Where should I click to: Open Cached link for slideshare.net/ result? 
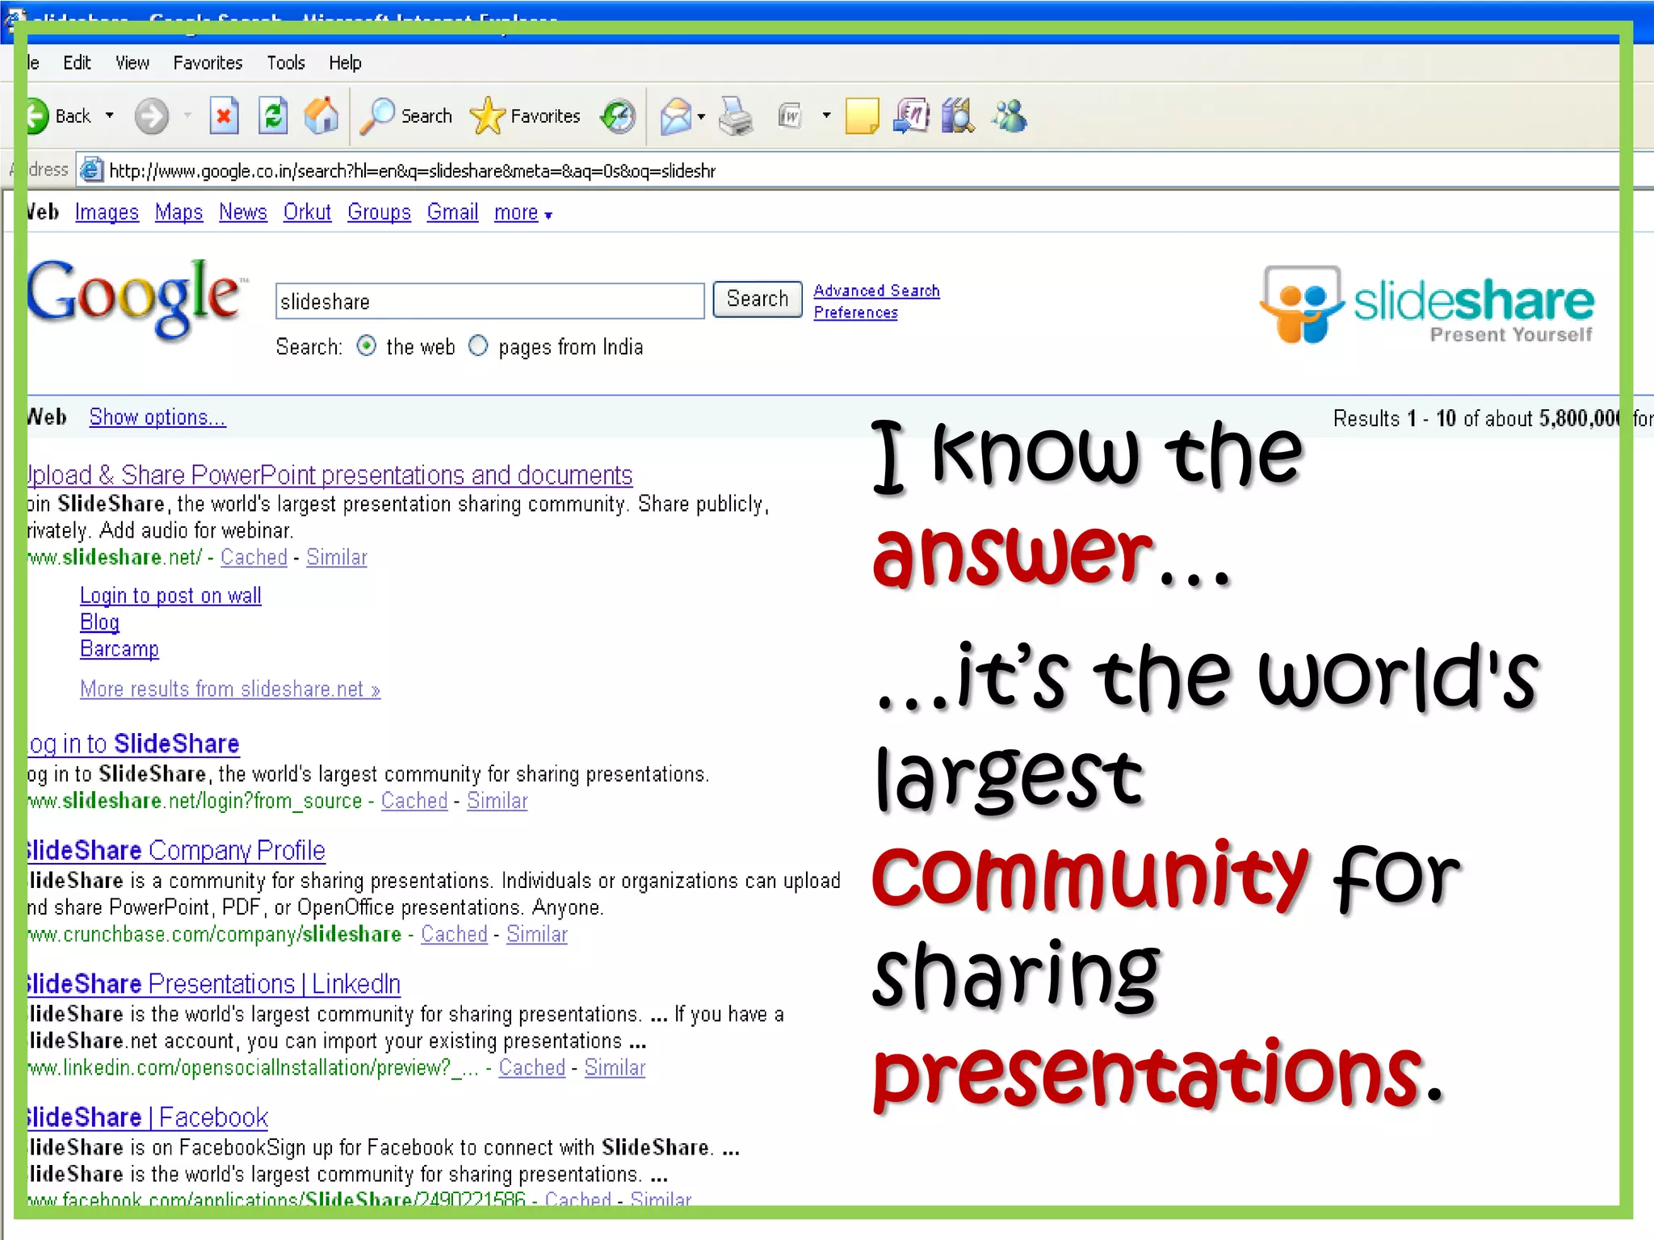(x=254, y=557)
